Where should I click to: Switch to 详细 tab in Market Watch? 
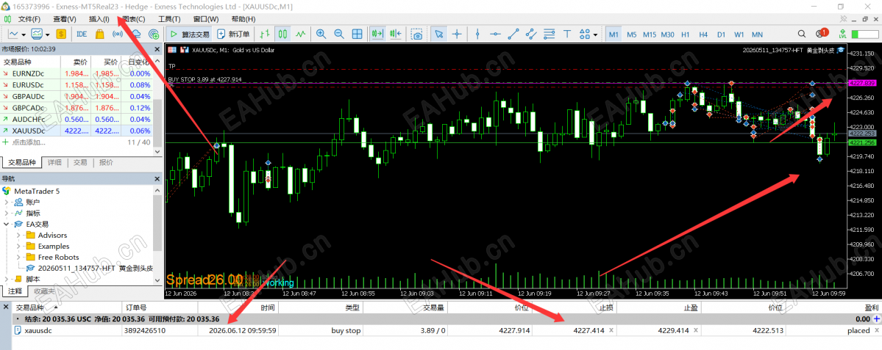pyautogui.click(x=54, y=163)
